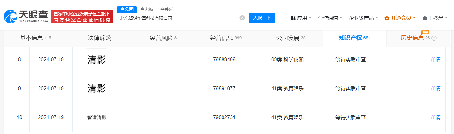Expand the 企业级产品 dropdown

[x=363, y=18]
